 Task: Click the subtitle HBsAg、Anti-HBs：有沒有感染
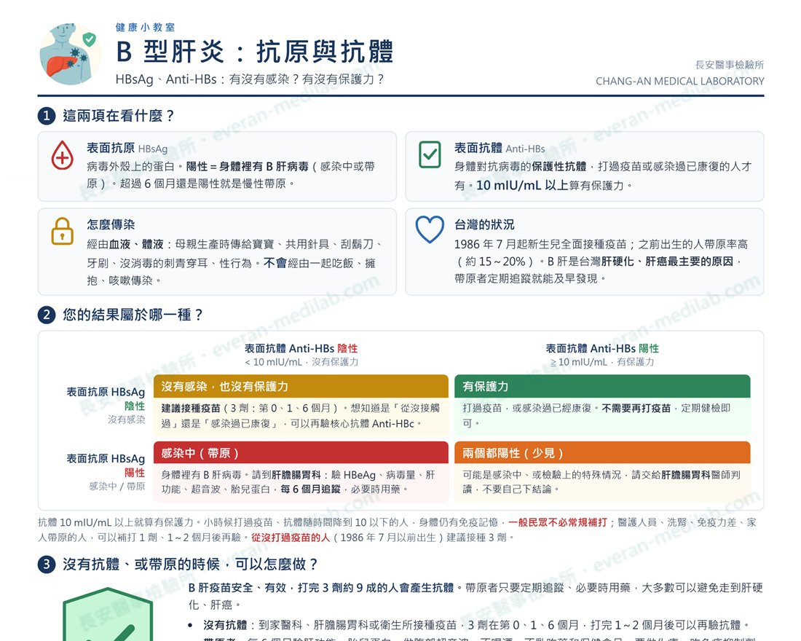[250, 79]
